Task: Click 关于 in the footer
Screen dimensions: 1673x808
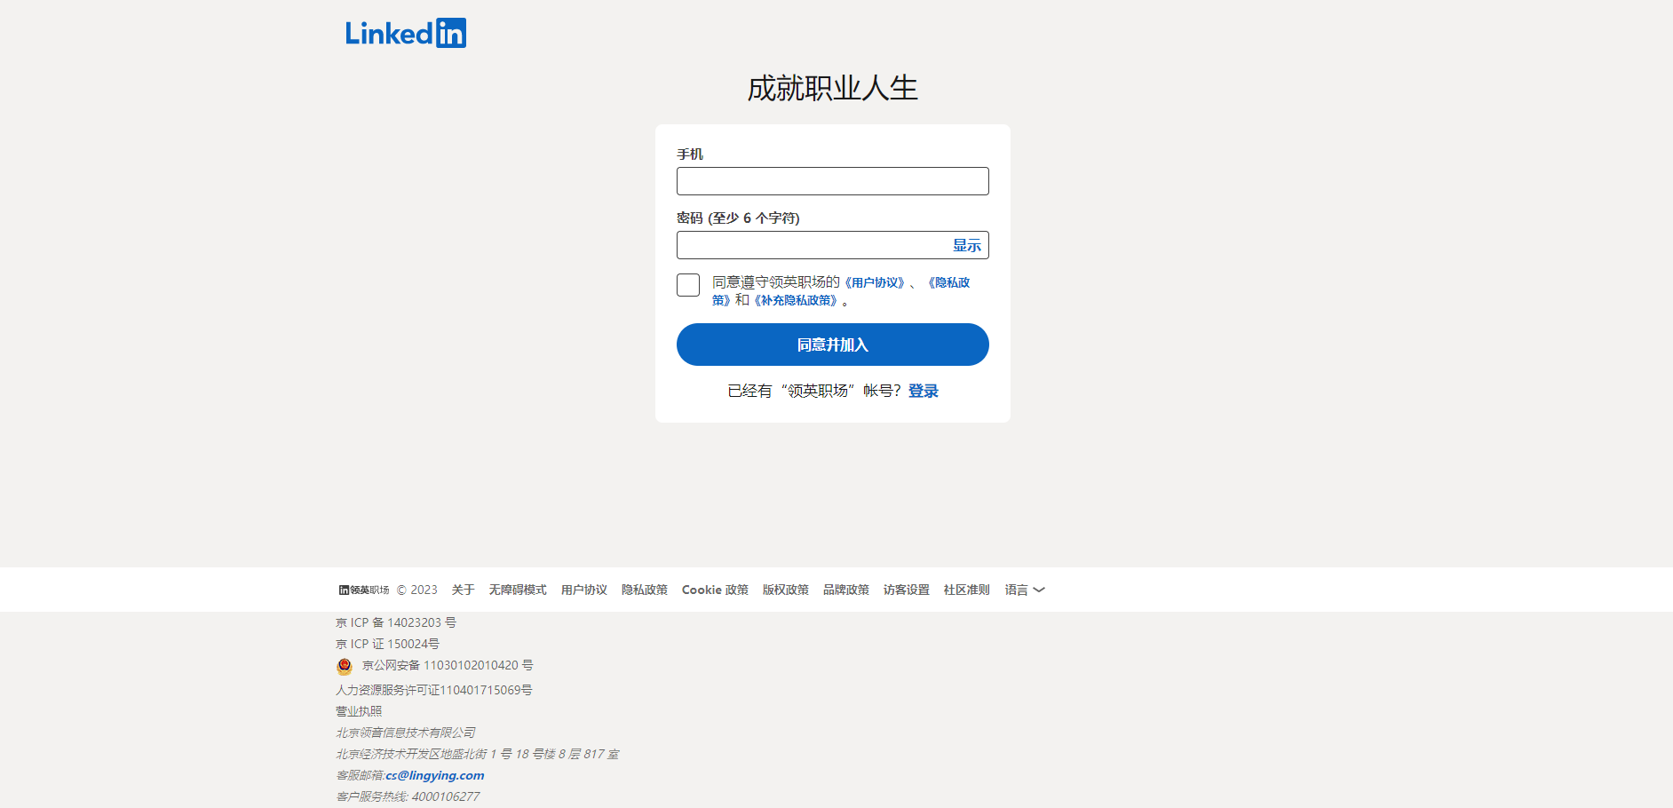Action: 464,589
